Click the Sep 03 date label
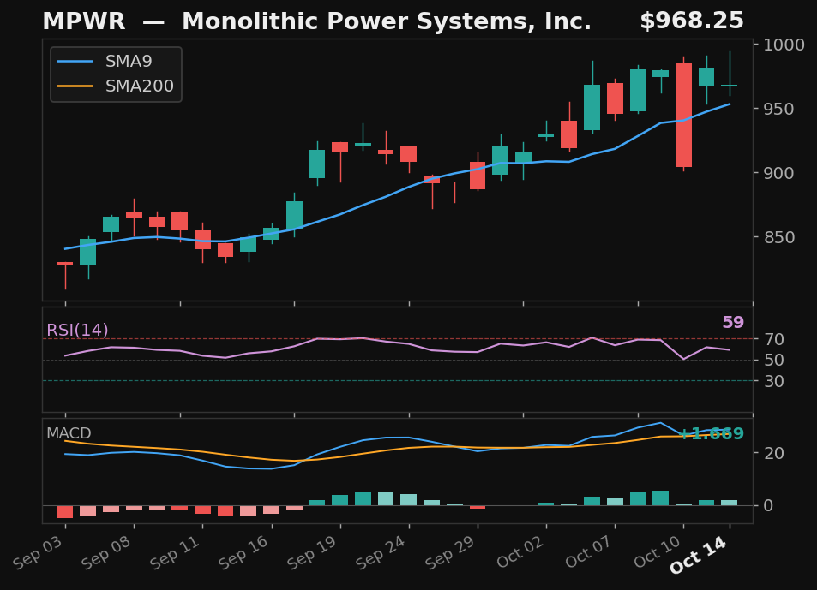This screenshot has height=590, width=817. pos(38,552)
